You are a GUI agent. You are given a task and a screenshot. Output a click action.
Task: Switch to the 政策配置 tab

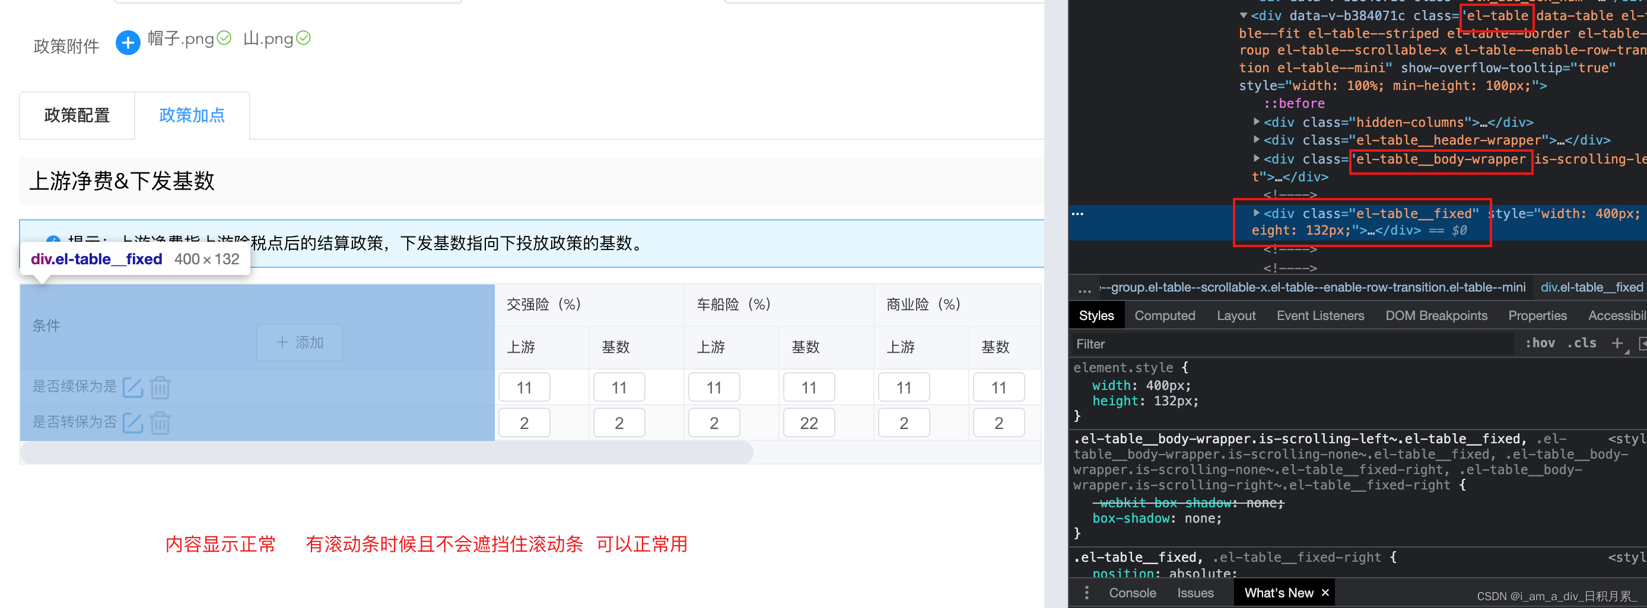[x=77, y=115]
